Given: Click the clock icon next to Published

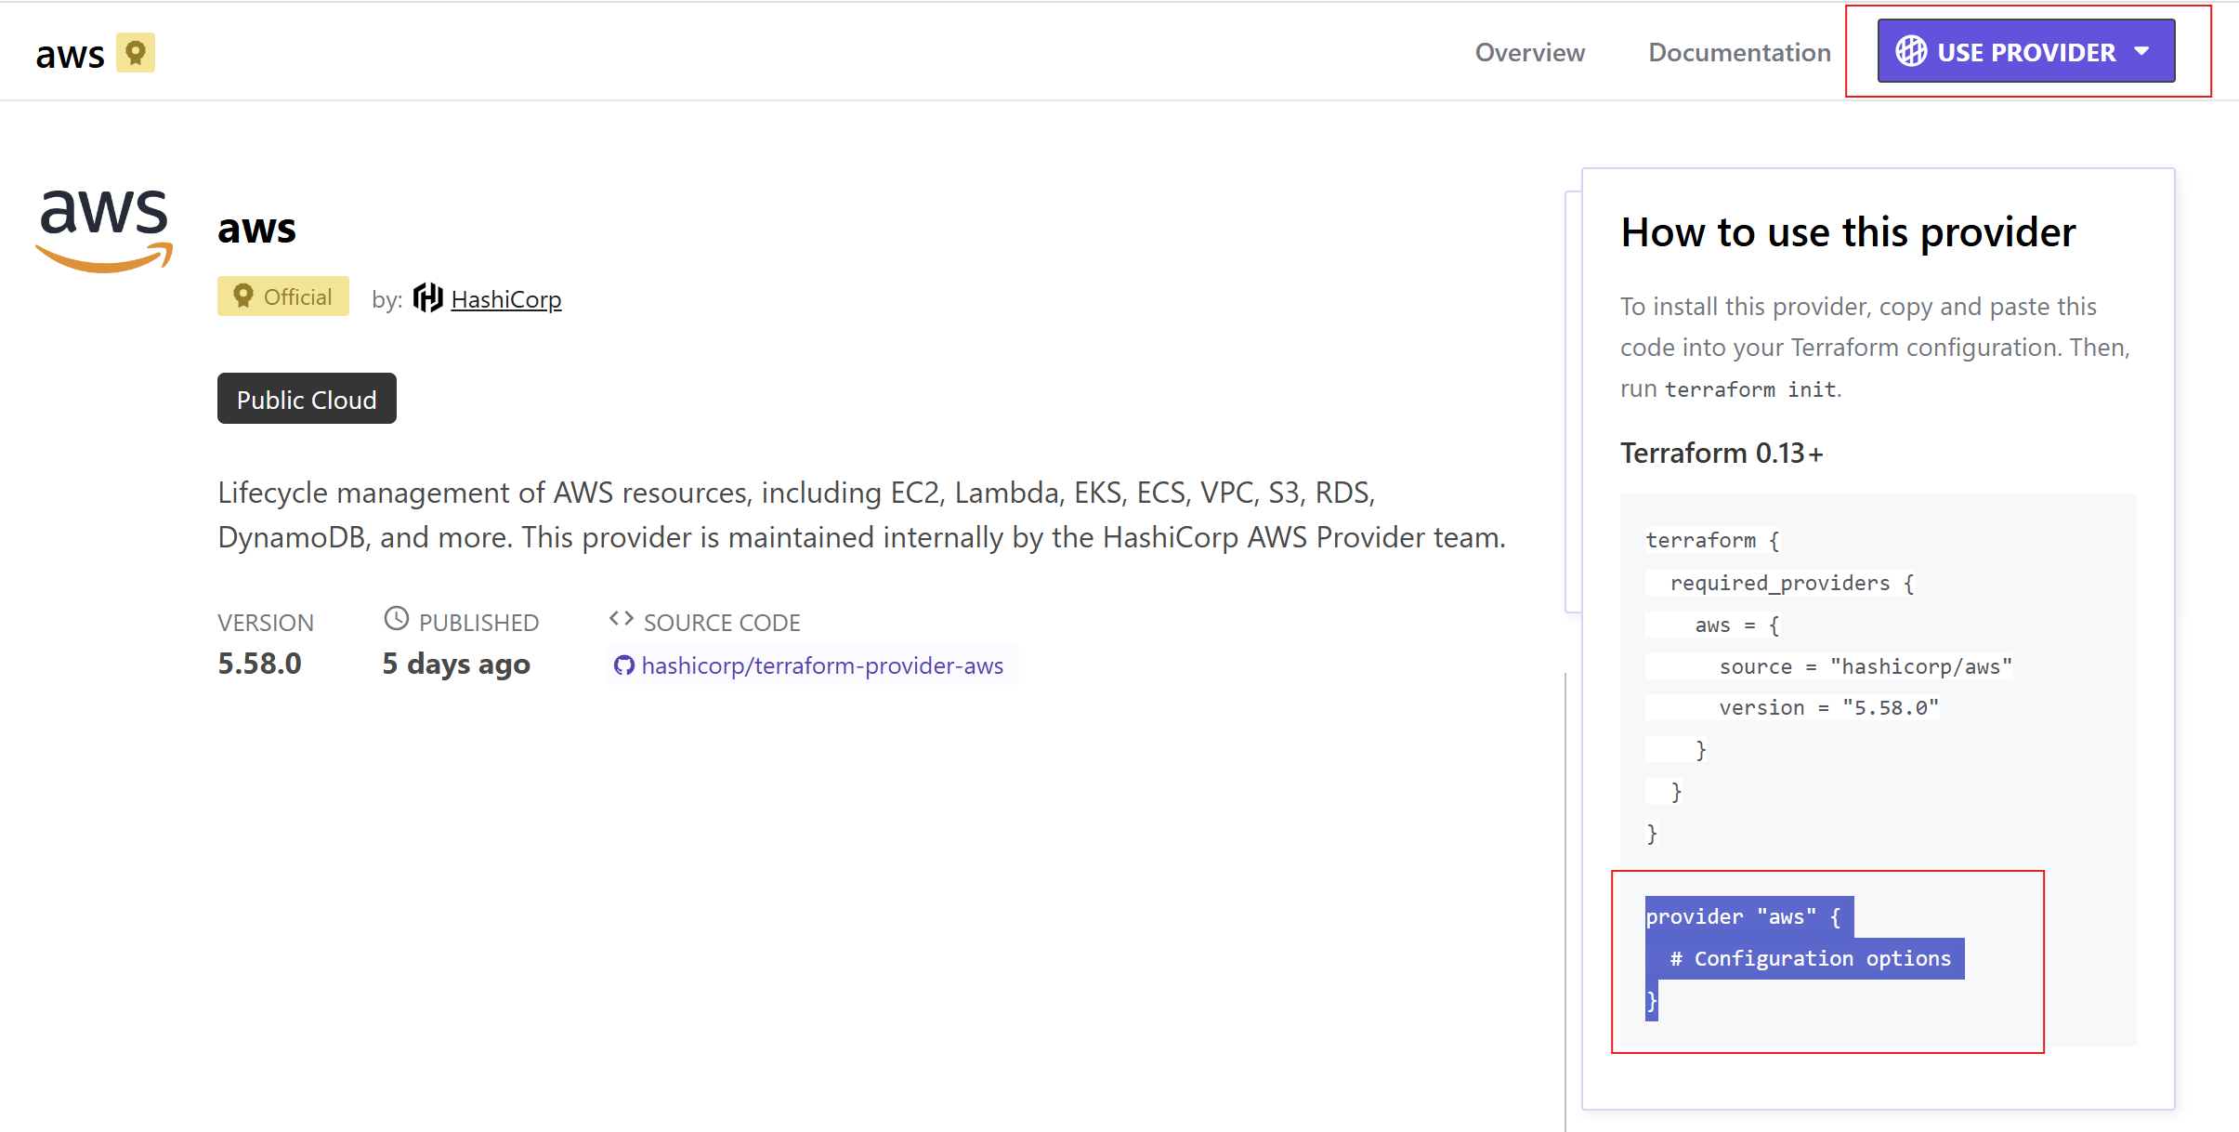Looking at the screenshot, I should (x=397, y=619).
